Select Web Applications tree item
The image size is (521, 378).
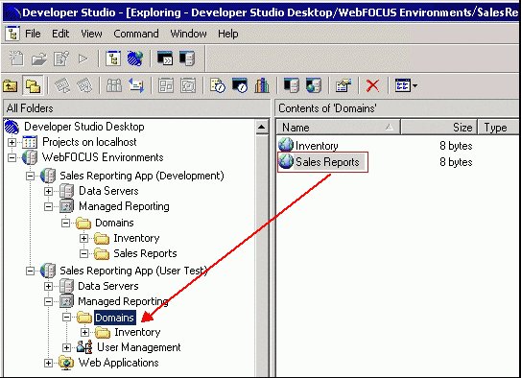(118, 363)
